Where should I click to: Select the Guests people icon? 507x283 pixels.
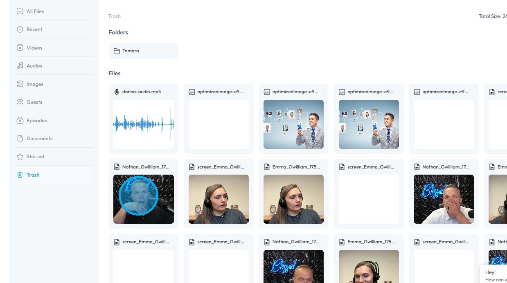tap(20, 102)
